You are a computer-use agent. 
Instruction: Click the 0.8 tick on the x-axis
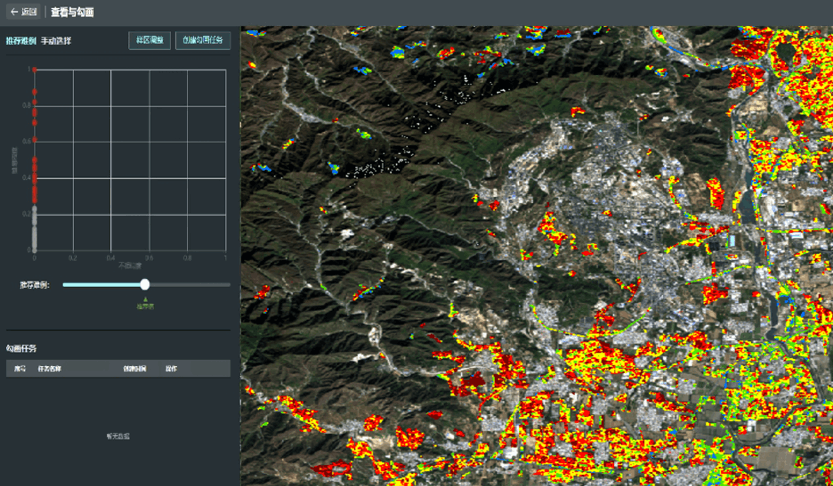point(187,258)
